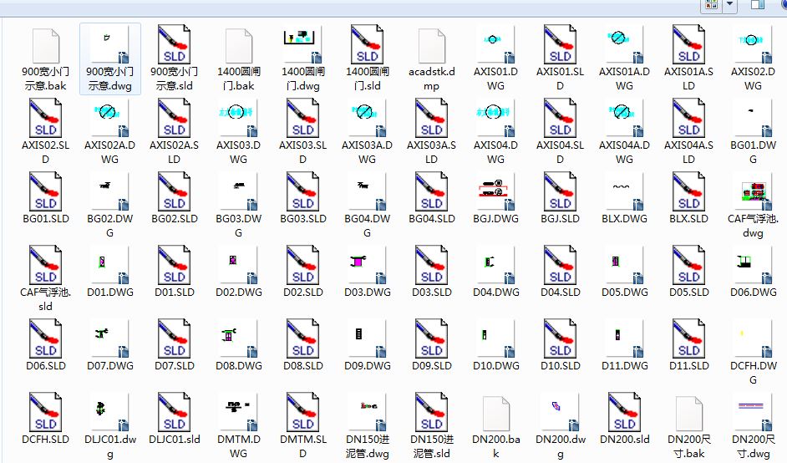This screenshot has width=787, height=463.
Task: Click the 1400圆闸门.bak file icon
Action: pyautogui.click(x=238, y=46)
